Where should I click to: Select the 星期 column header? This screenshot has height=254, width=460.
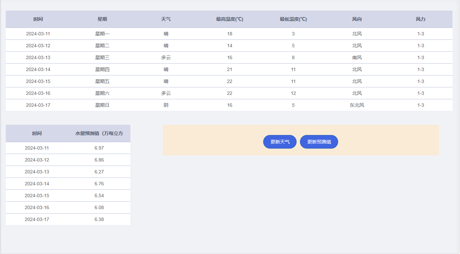[x=102, y=19]
